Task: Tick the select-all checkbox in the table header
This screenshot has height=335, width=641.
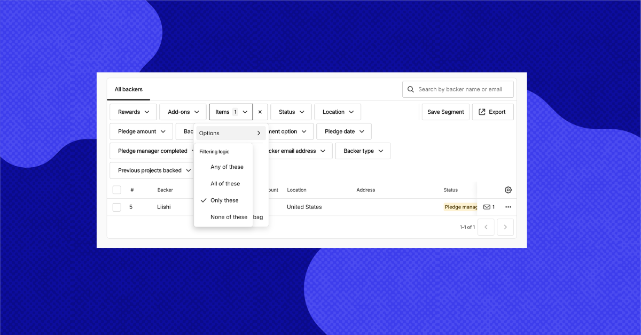Action: pyautogui.click(x=117, y=190)
